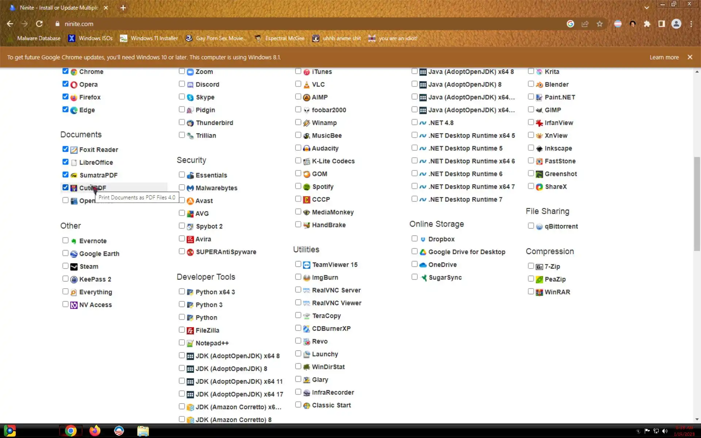Open the tab search dropdown arrow
Viewport: 701px width, 438px height.
click(x=647, y=8)
